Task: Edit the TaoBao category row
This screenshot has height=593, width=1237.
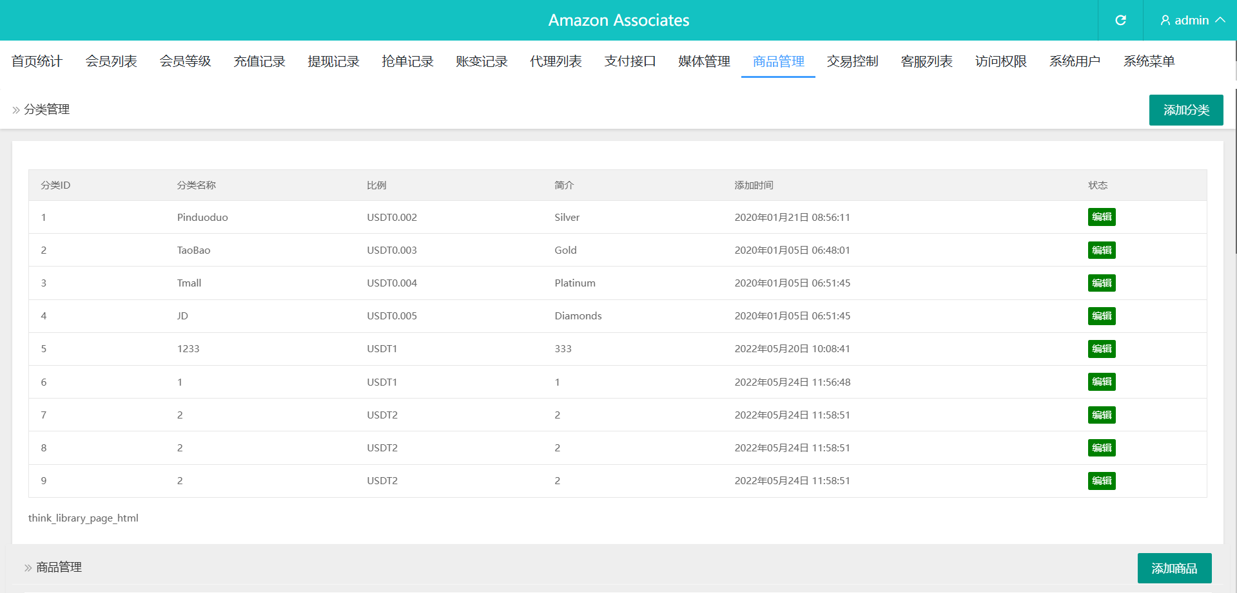Action: pos(1101,250)
